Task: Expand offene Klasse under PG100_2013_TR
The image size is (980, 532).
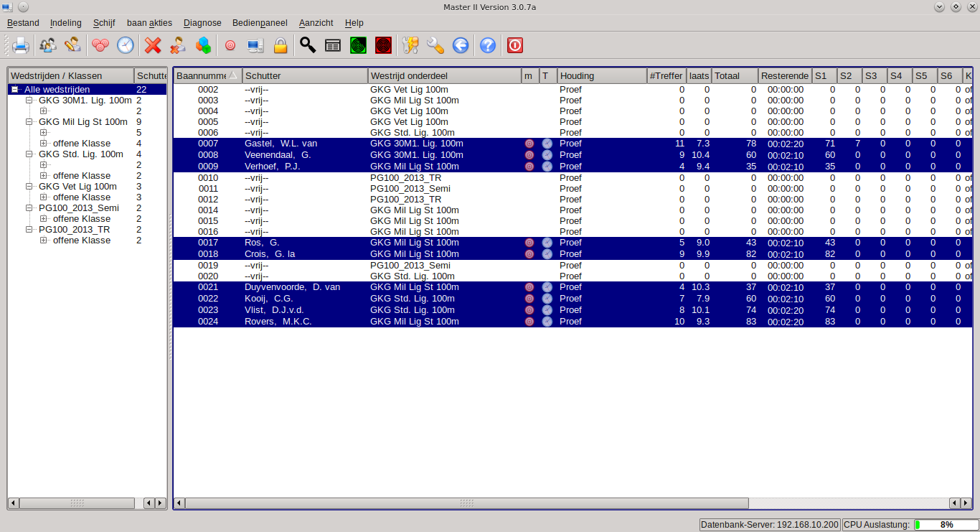Action: click(44, 241)
